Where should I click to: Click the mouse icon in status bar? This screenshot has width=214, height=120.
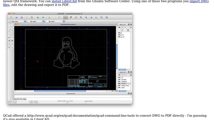point(68,102)
